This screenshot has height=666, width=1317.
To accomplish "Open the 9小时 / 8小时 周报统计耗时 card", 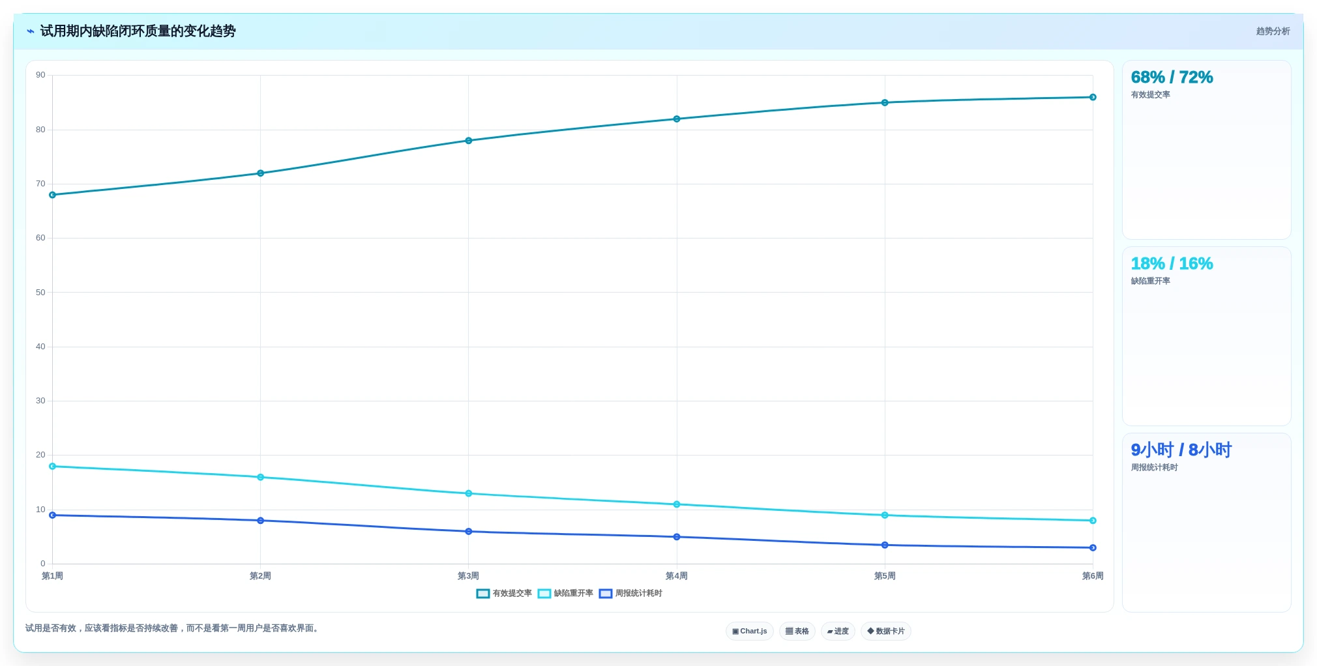I will (x=1207, y=523).
